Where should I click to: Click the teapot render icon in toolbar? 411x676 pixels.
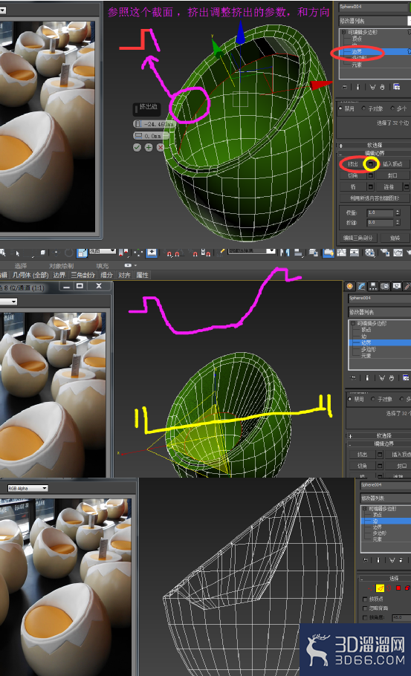398,253
